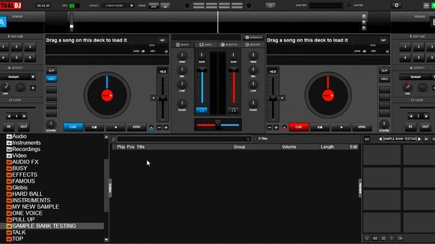Open the MIXER tab in center panel

182,45
